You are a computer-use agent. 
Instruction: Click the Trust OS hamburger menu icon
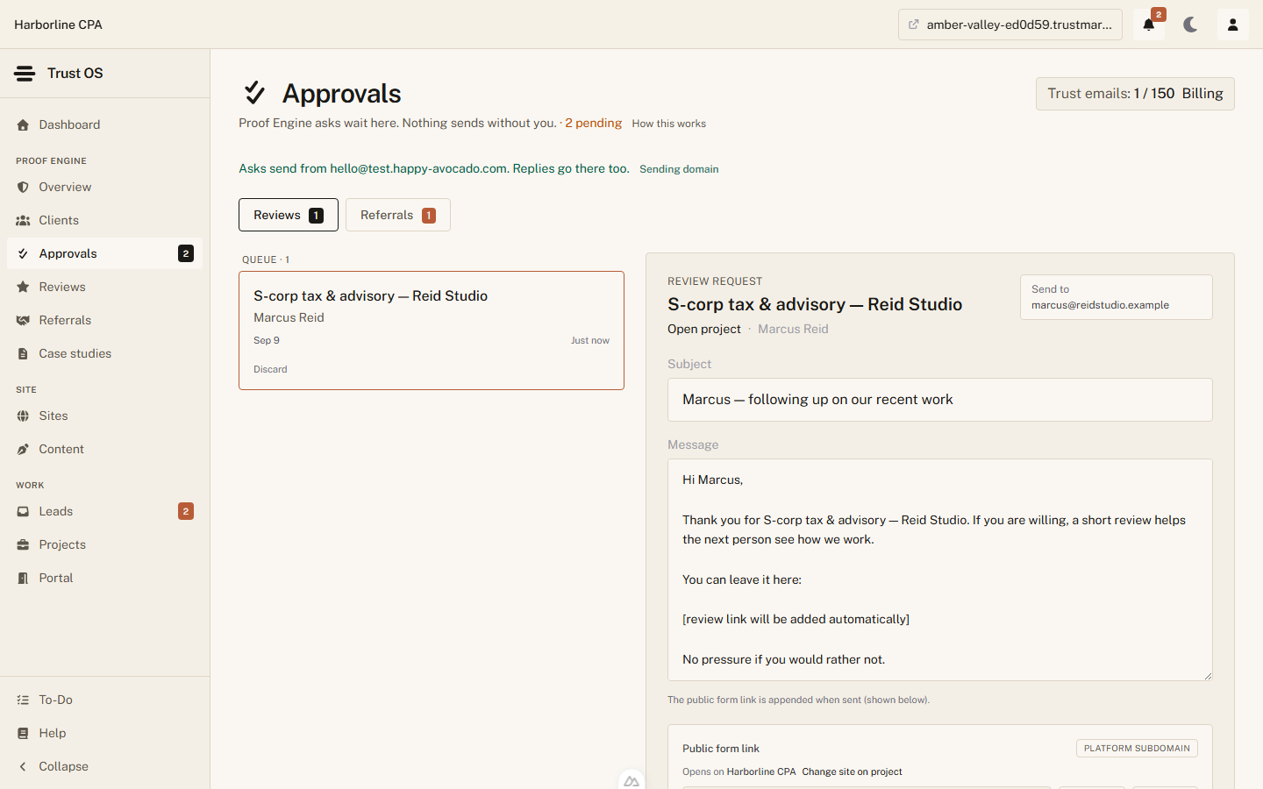click(x=25, y=74)
